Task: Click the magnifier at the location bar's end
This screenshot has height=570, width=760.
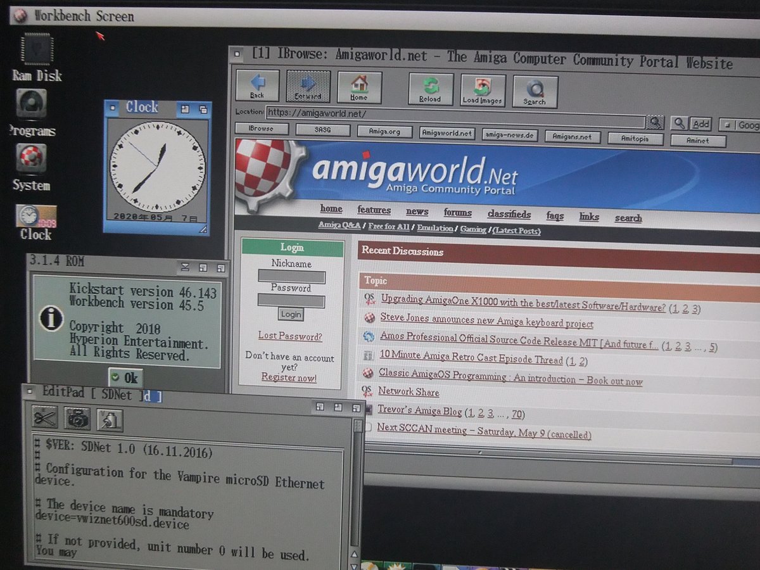Action: coord(655,122)
